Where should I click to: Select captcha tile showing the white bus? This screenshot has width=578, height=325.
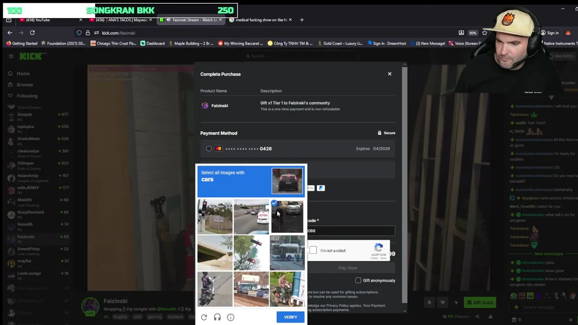[x=287, y=253]
